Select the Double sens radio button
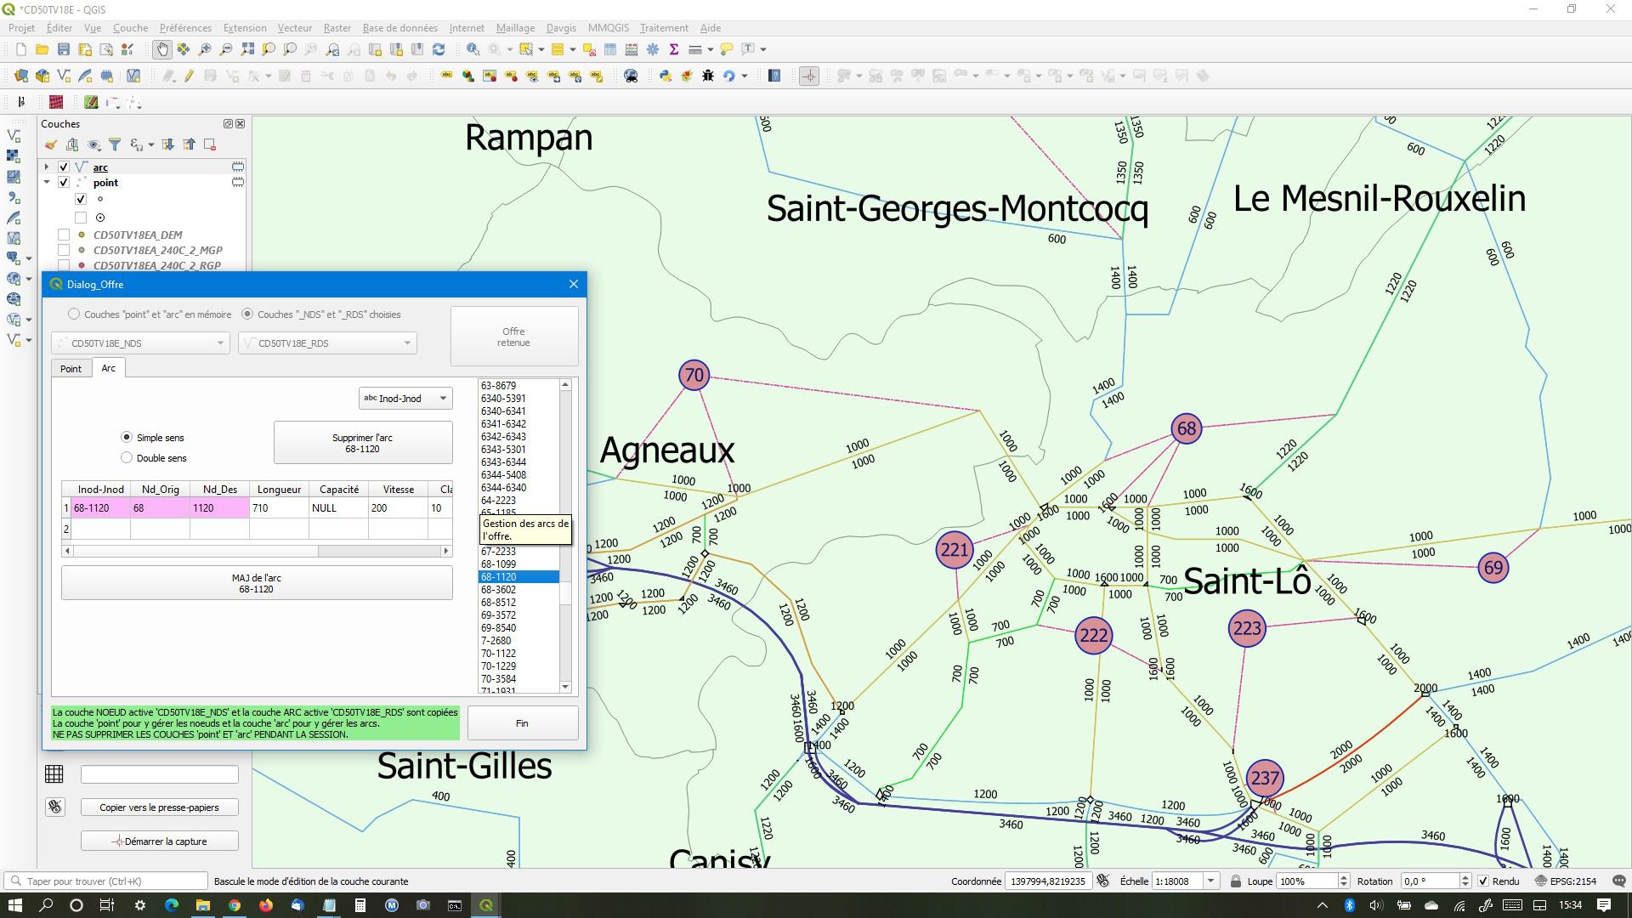The image size is (1632, 918). (127, 458)
